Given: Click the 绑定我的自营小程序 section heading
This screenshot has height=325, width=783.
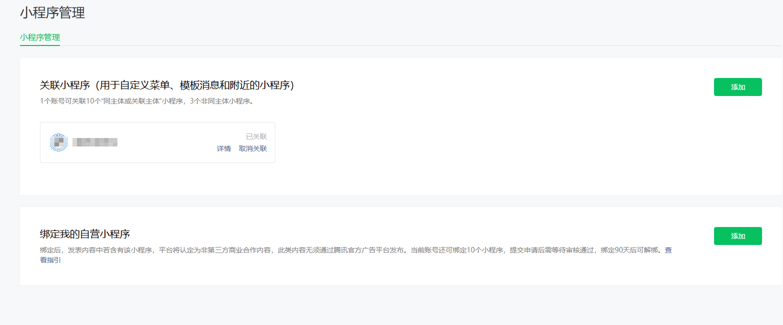Looking at the screenshot, I should click(85, 234).
